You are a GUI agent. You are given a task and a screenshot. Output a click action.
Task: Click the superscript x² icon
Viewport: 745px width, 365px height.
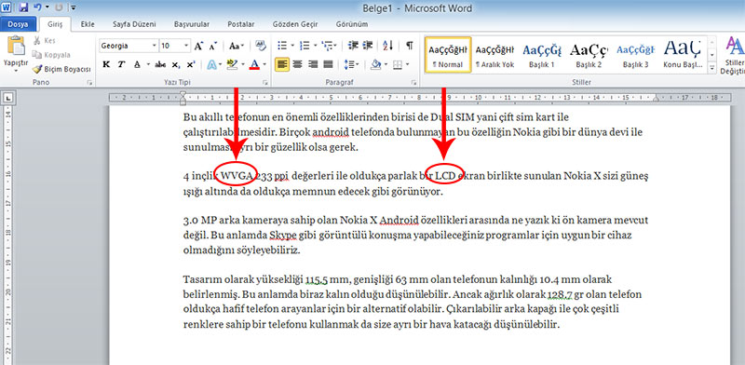pos(191,64)
